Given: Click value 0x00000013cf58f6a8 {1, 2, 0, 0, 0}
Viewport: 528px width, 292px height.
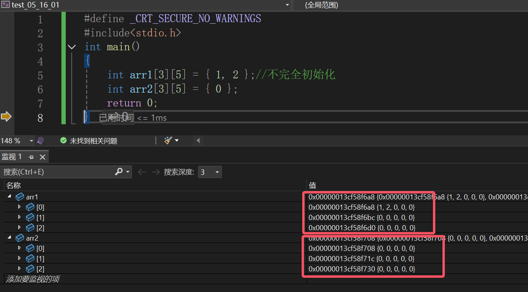Looking at the screenshot, I should pyautogui.click(x=362, y=207).
